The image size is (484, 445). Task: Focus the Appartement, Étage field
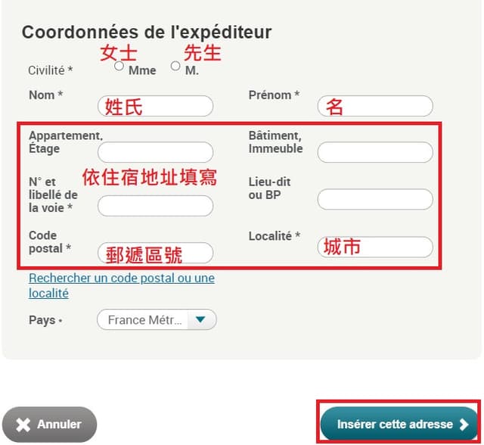155,152
